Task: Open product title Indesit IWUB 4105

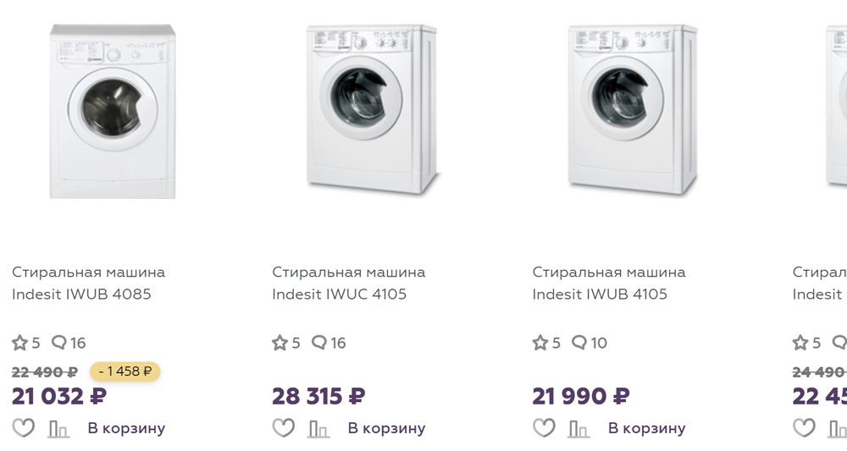Action: 609,283
